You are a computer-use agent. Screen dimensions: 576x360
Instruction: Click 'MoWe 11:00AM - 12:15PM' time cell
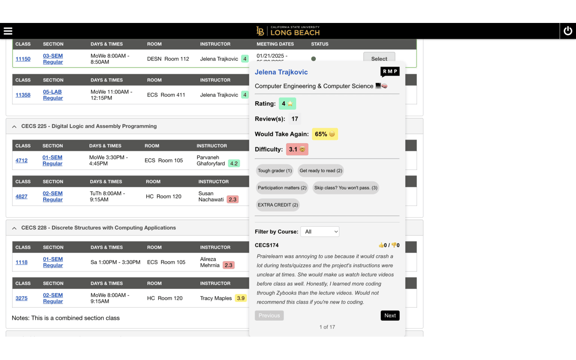[x=112, y=95]
